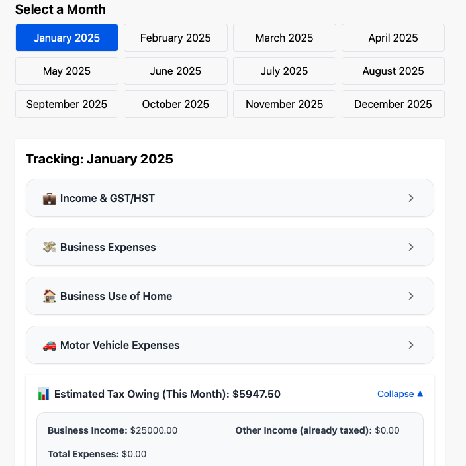Screen dimensions: 466x466
Task: Expand Business Use of Home chevron
Action: click(x=410, y=296)
